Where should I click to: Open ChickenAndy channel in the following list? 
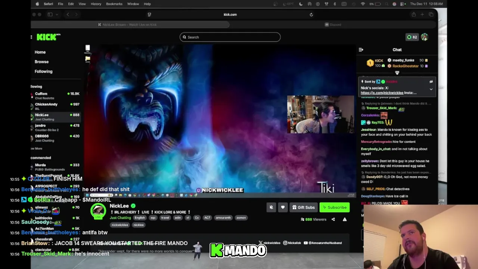[x=55, y=106]
